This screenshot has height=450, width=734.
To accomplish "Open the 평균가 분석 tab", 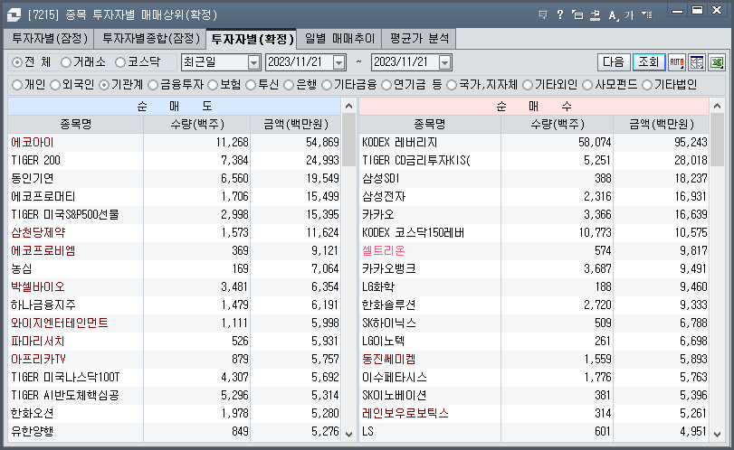I will (419, 38).
